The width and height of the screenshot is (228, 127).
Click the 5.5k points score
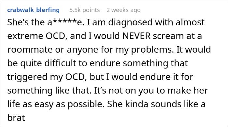coord(84,10)
